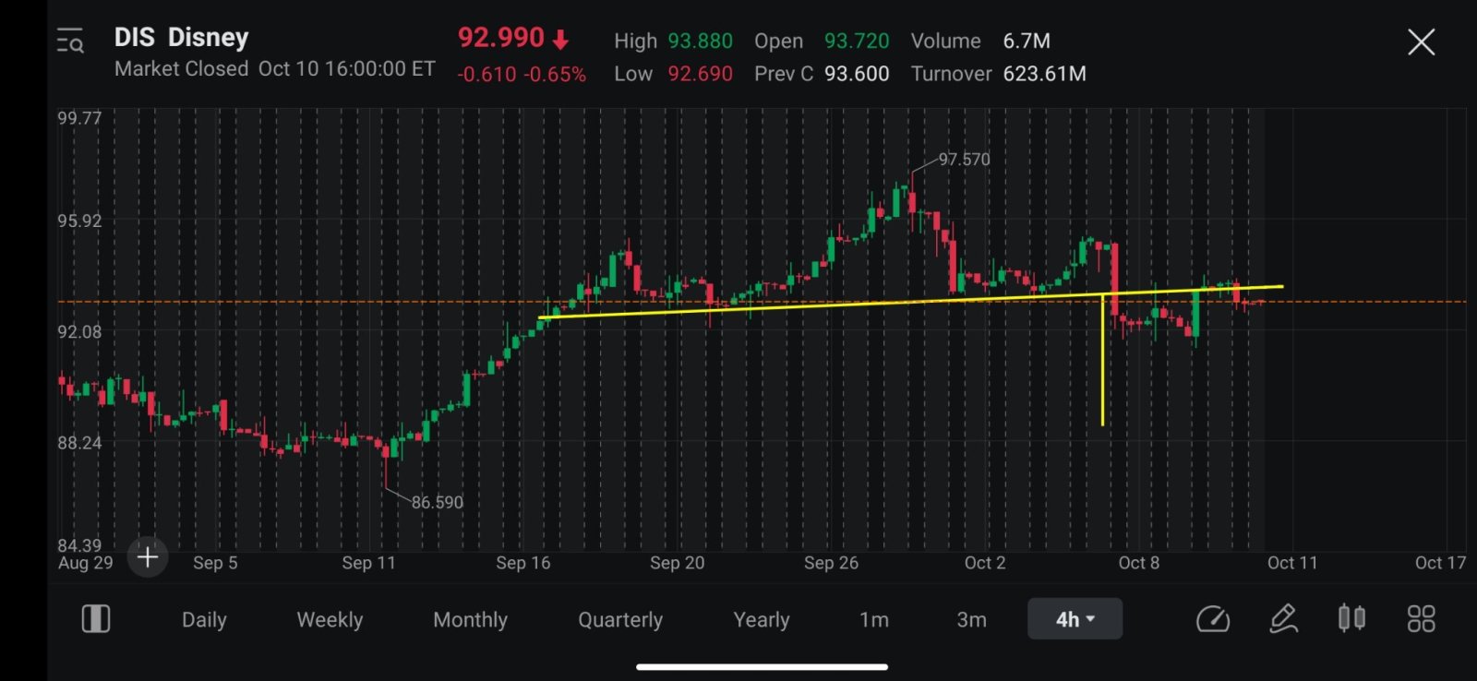Tap the change value -0.610 -0.65%
The width and height of the screenshot is (1477, 681).
pos(522,75)
